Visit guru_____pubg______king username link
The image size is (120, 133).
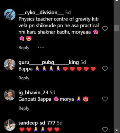click(x=49, y=62)
